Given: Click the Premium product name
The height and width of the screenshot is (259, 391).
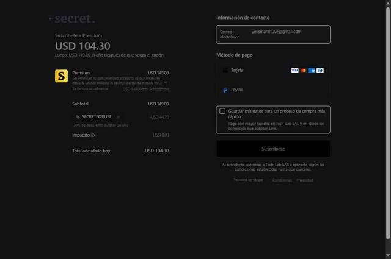Looking at the screenshot, I should pyautogui.click(x=81, y=73).
